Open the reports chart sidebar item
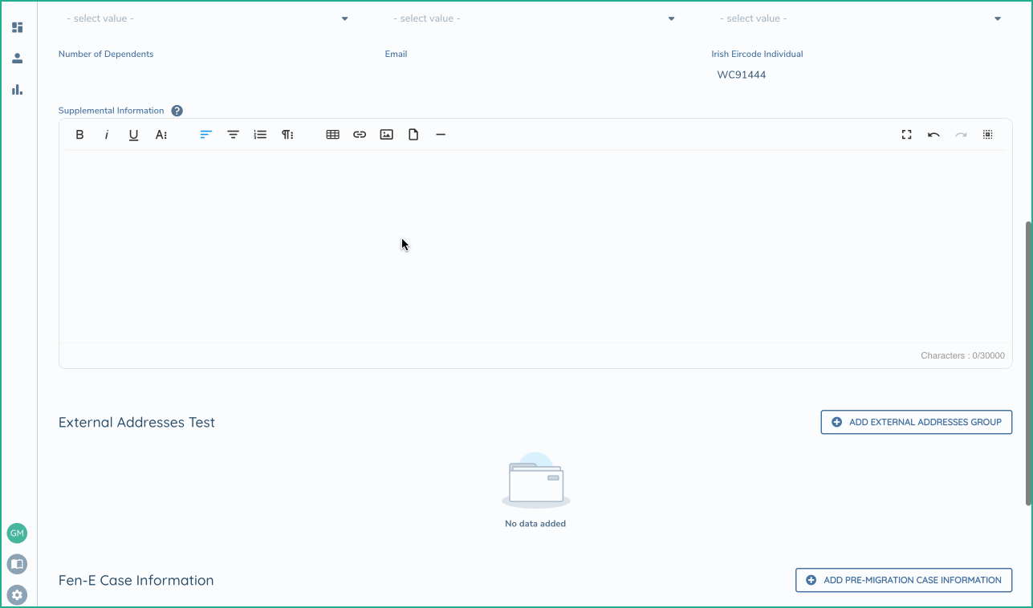The image size is (1033, 608). tap(18, 89)
